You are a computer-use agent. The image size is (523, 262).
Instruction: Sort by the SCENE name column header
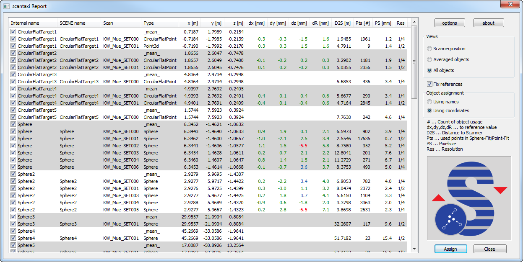click(x=79, y=23)
